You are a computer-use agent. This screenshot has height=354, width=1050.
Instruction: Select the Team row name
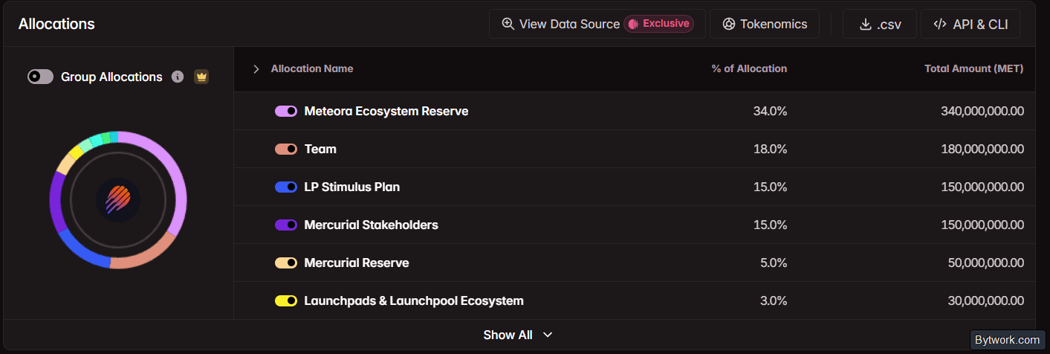tap(320, 149)
